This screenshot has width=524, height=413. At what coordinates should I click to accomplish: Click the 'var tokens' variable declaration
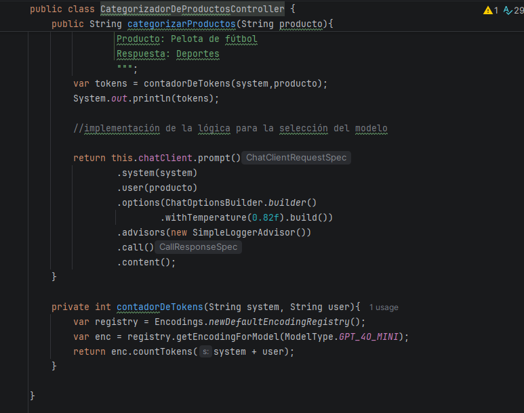[x=100, y=83]
